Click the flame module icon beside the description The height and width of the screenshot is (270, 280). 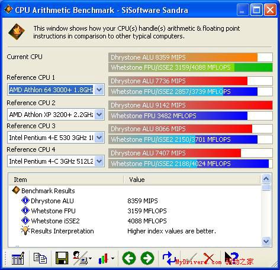17,32
